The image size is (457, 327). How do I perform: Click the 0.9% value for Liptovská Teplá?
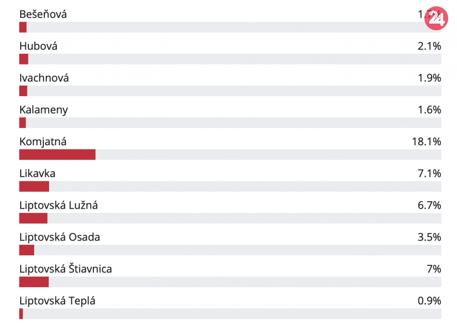430,301
